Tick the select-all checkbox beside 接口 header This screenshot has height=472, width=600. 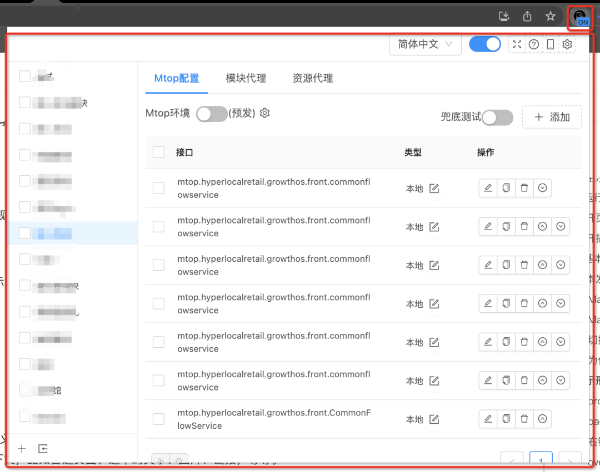[158, 152]
